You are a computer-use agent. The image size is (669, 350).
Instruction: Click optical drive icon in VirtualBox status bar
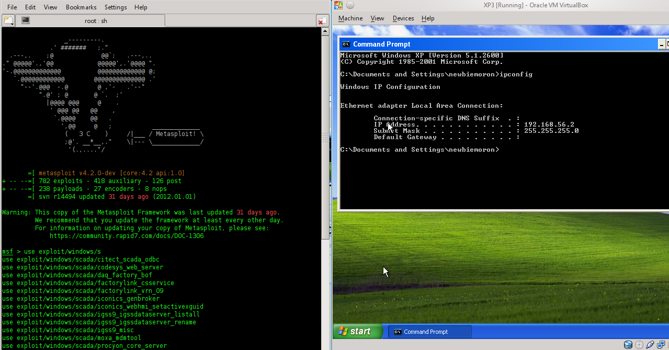click(639, 345)
